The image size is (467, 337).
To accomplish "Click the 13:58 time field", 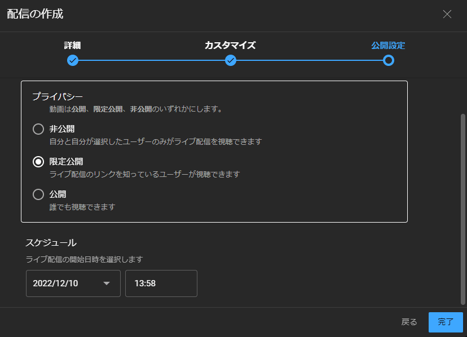I will point(161,283).
